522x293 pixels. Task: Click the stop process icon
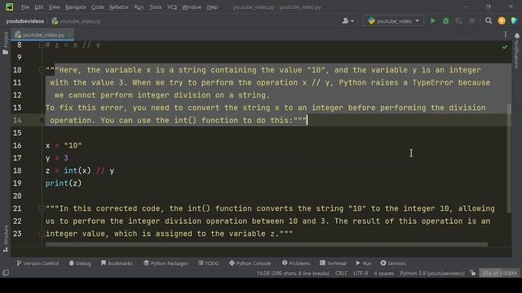(471, 21)
